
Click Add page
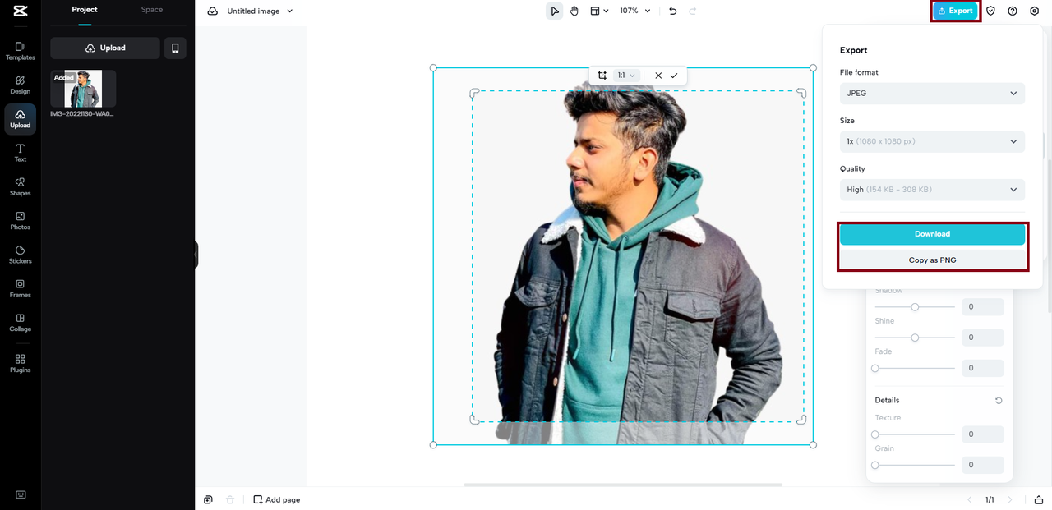pyautogui.click(x=277, y=499)
